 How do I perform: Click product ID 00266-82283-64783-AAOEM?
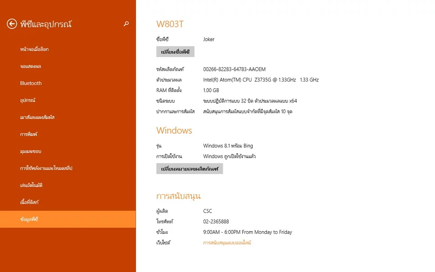234,69
